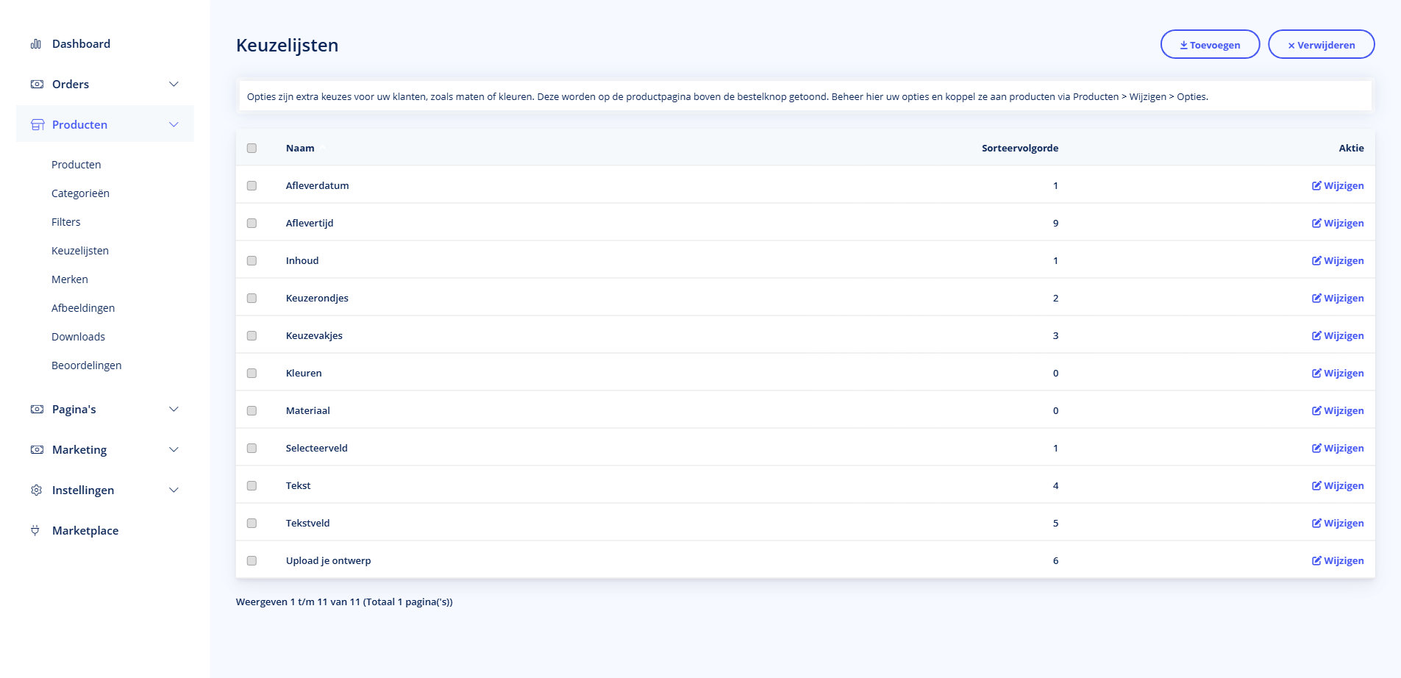Click the Instellingen gear icon
The width and height of the screenshot is (1401, 678).
[x=37, y=490]
